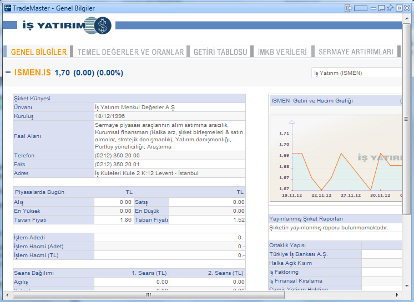Click horizontal scrollbar left arrow
Image resolution: width=414 pixels, height=302 pixels.
7,295
